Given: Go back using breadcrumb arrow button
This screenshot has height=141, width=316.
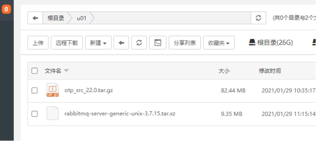Looking at the screenshot, I should point(35,18).
